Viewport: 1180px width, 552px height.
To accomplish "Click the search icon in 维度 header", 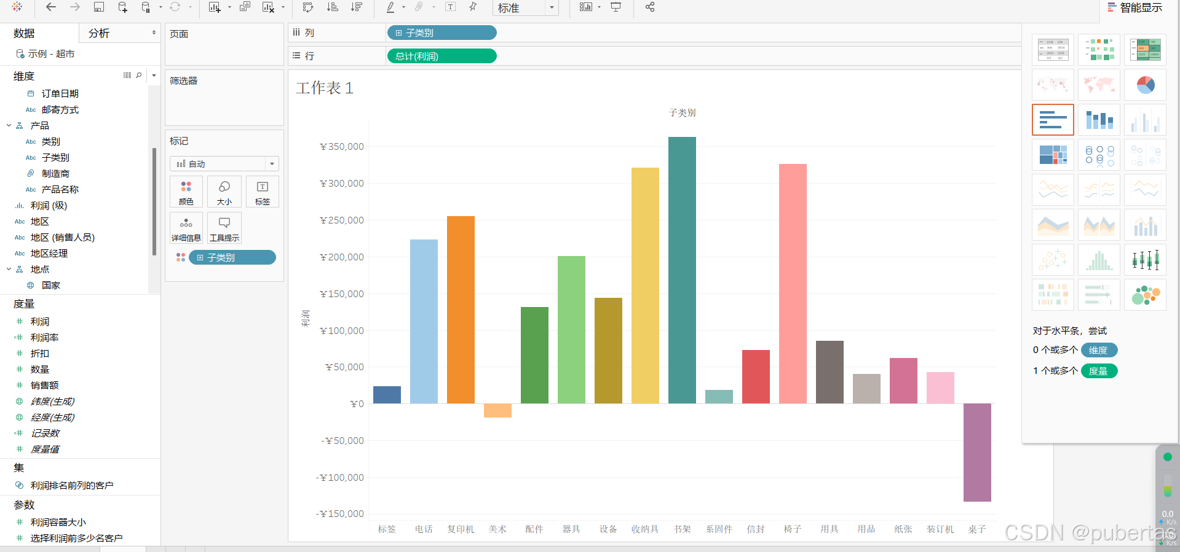I will (139, 76).
